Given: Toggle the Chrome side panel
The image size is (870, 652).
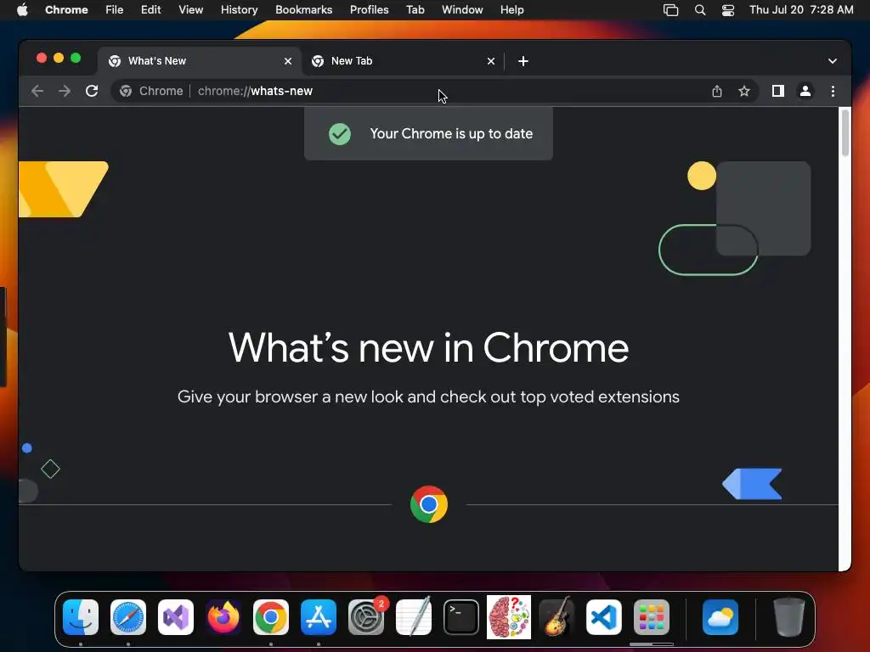Looking at the screenshot, I should point(778,91).
